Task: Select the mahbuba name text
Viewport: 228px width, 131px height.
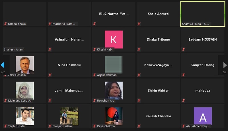Action: click(x=203, y=91)
